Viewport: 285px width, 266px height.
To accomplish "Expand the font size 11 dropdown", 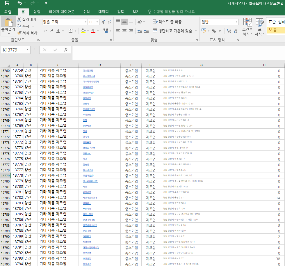I will [97, 22].
